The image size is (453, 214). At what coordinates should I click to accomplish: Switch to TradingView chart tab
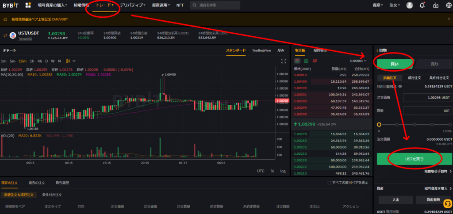261,50
